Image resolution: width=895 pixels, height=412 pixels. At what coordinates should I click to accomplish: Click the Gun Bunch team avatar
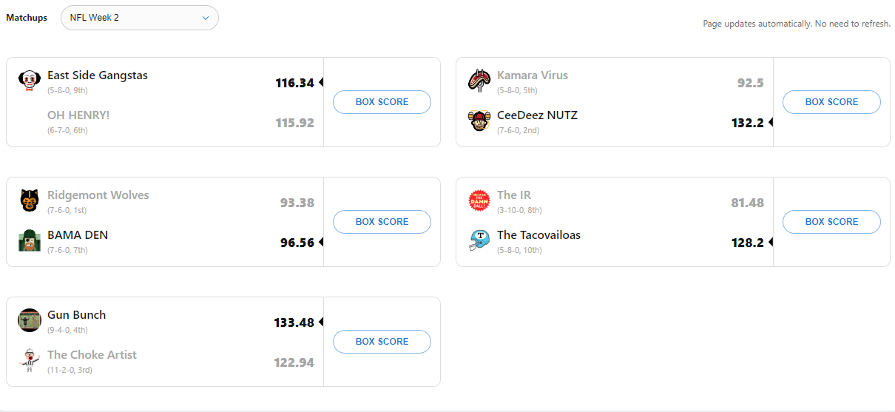tap(29, 320)
